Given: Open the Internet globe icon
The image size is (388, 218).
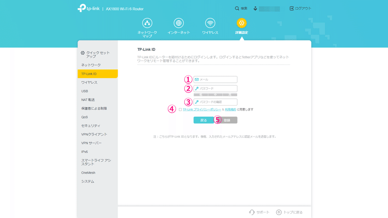Looking at the screenshot, I should (178, 23).
